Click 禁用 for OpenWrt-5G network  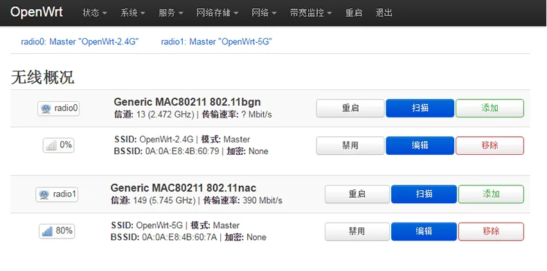(357, 232)
